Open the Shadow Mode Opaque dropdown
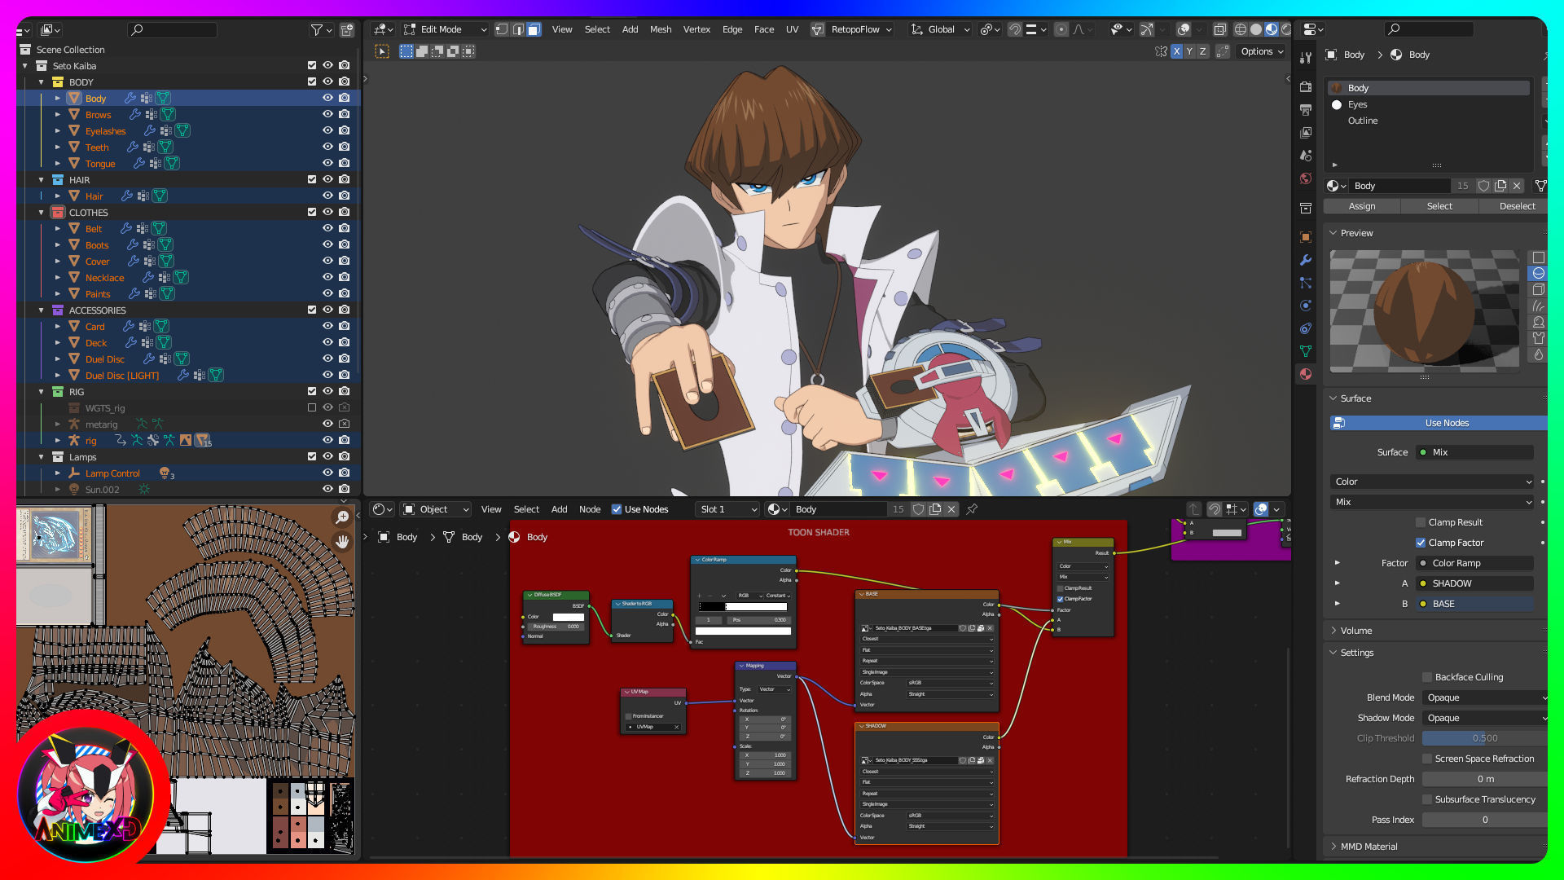 point(1486,718)
